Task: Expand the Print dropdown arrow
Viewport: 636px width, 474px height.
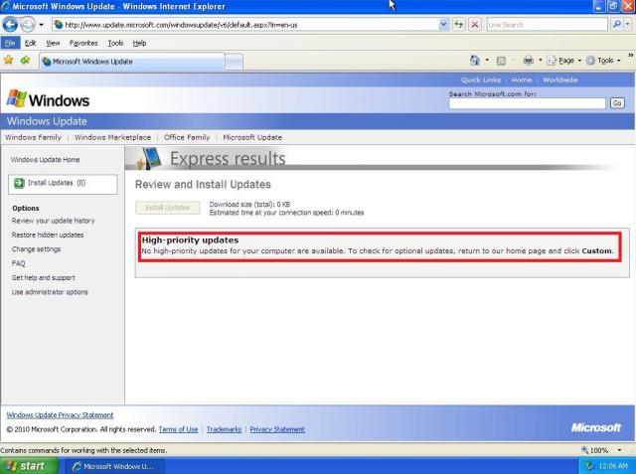Action: point(541,61)
